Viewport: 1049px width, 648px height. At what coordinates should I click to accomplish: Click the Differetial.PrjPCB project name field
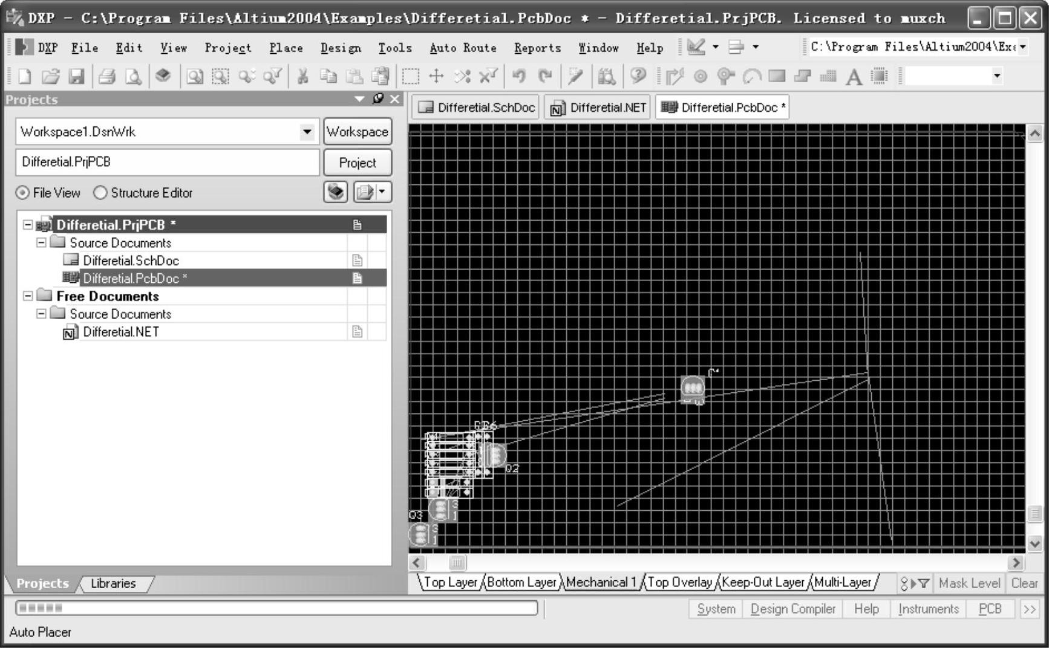pyautogui.click(x=168, y=162)
